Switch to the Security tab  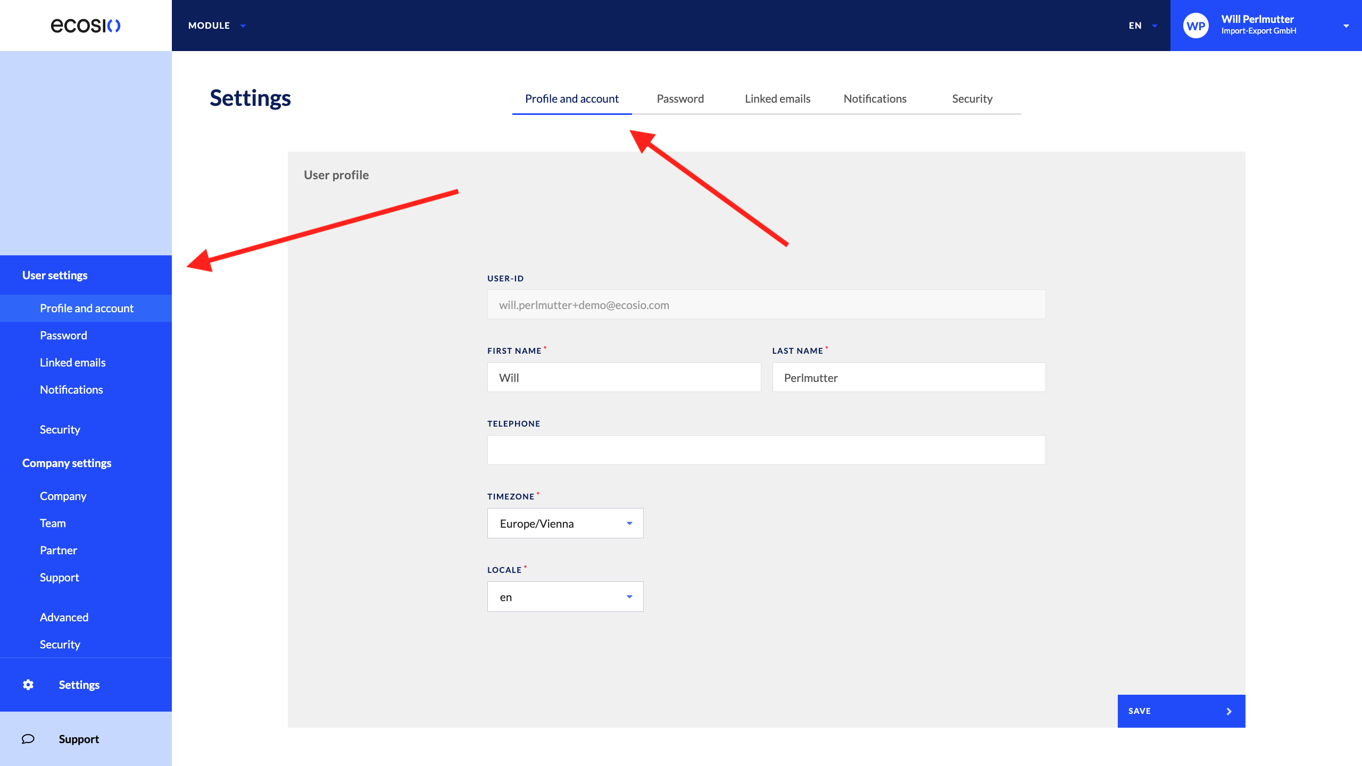tap(972, 98)
